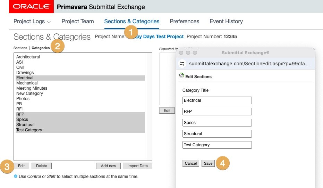Click the Import Data button
This screenshot has height=188, width=323.
coord(137,166)
